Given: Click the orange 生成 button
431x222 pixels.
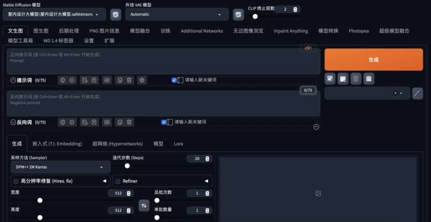Looking at the screenshot, I should 373,59.
